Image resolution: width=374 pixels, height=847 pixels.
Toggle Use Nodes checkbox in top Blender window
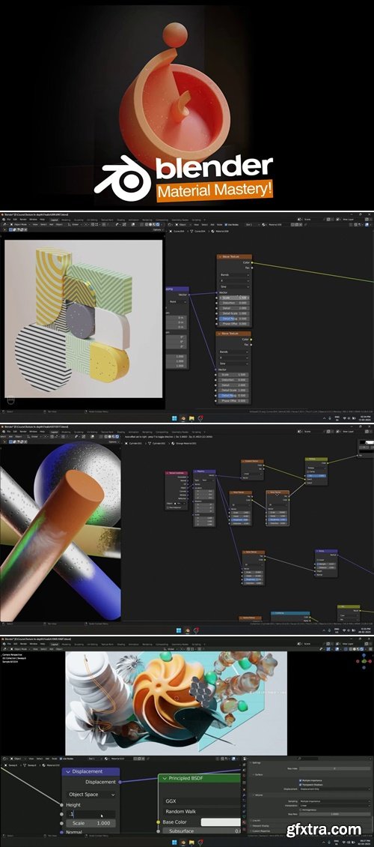227,224
